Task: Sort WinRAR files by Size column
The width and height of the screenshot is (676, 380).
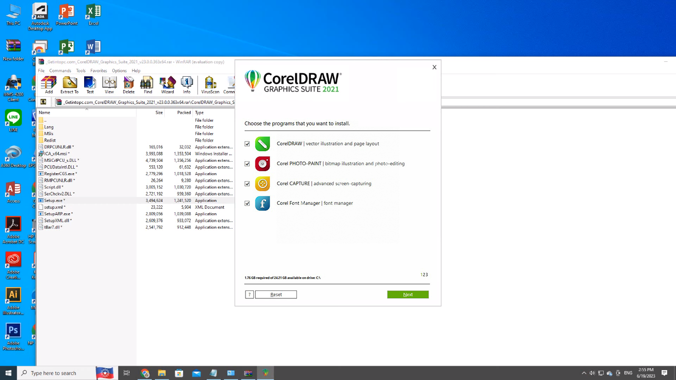Action: [150, 113]
